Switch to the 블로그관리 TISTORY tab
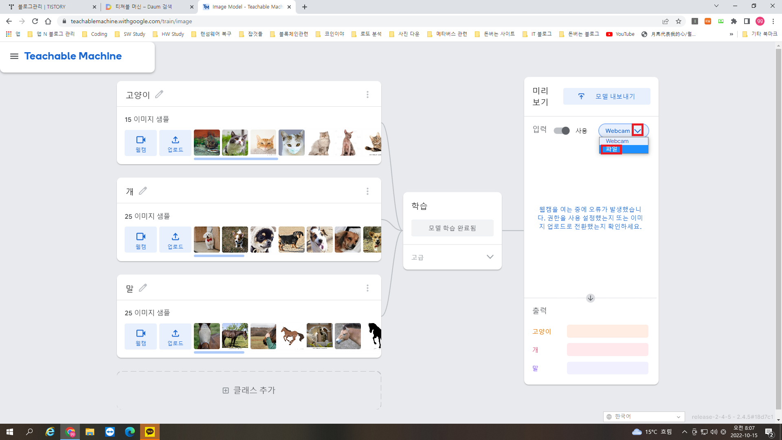Image resolution: width=782 pixels, height=440 pixels. point(45,7)
